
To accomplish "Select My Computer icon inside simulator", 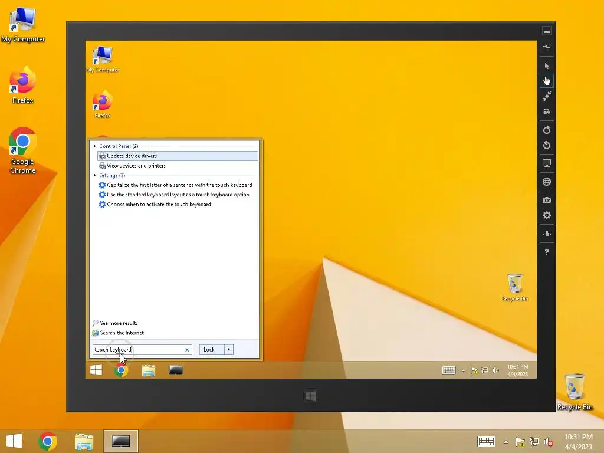I will (103, 59).
